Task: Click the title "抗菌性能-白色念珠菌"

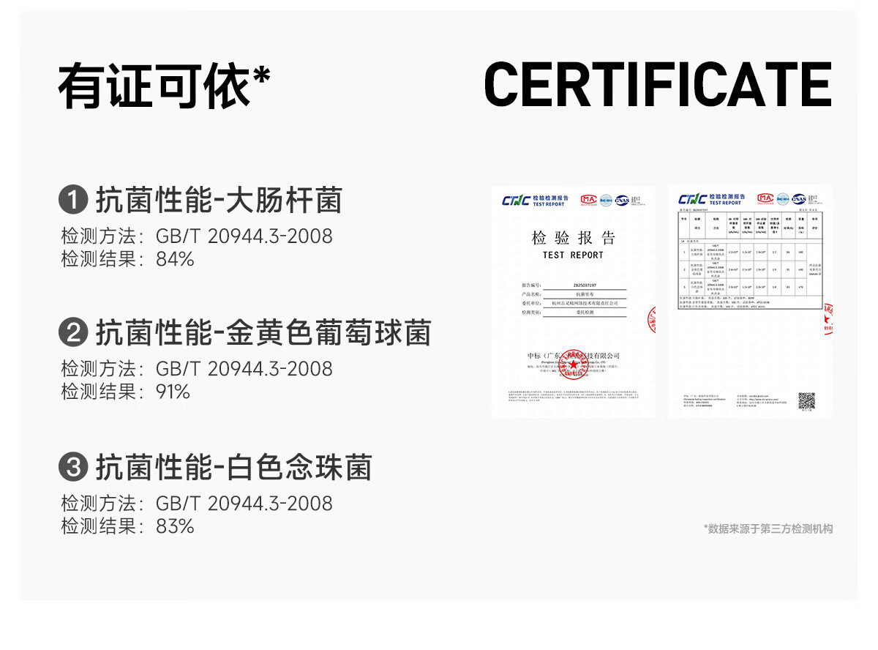Action: [x=234, y=468]
